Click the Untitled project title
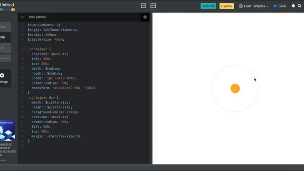304x171 pixels. tap(7, 5)
